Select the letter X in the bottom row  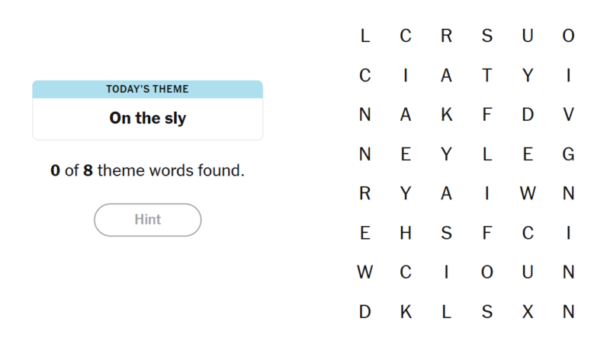coord(528,312)
